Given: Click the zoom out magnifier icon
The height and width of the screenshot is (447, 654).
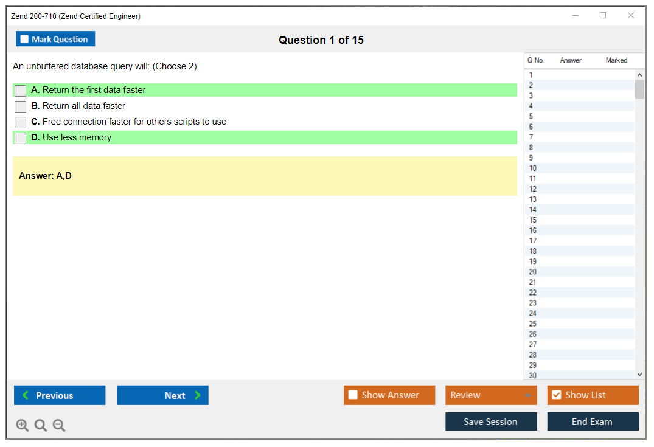Looking at the screenshot, I should [59, 426].
